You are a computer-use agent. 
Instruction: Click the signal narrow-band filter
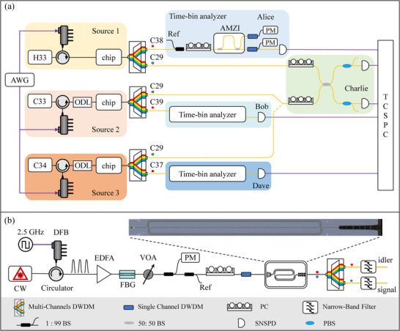[x=368, y=283]
